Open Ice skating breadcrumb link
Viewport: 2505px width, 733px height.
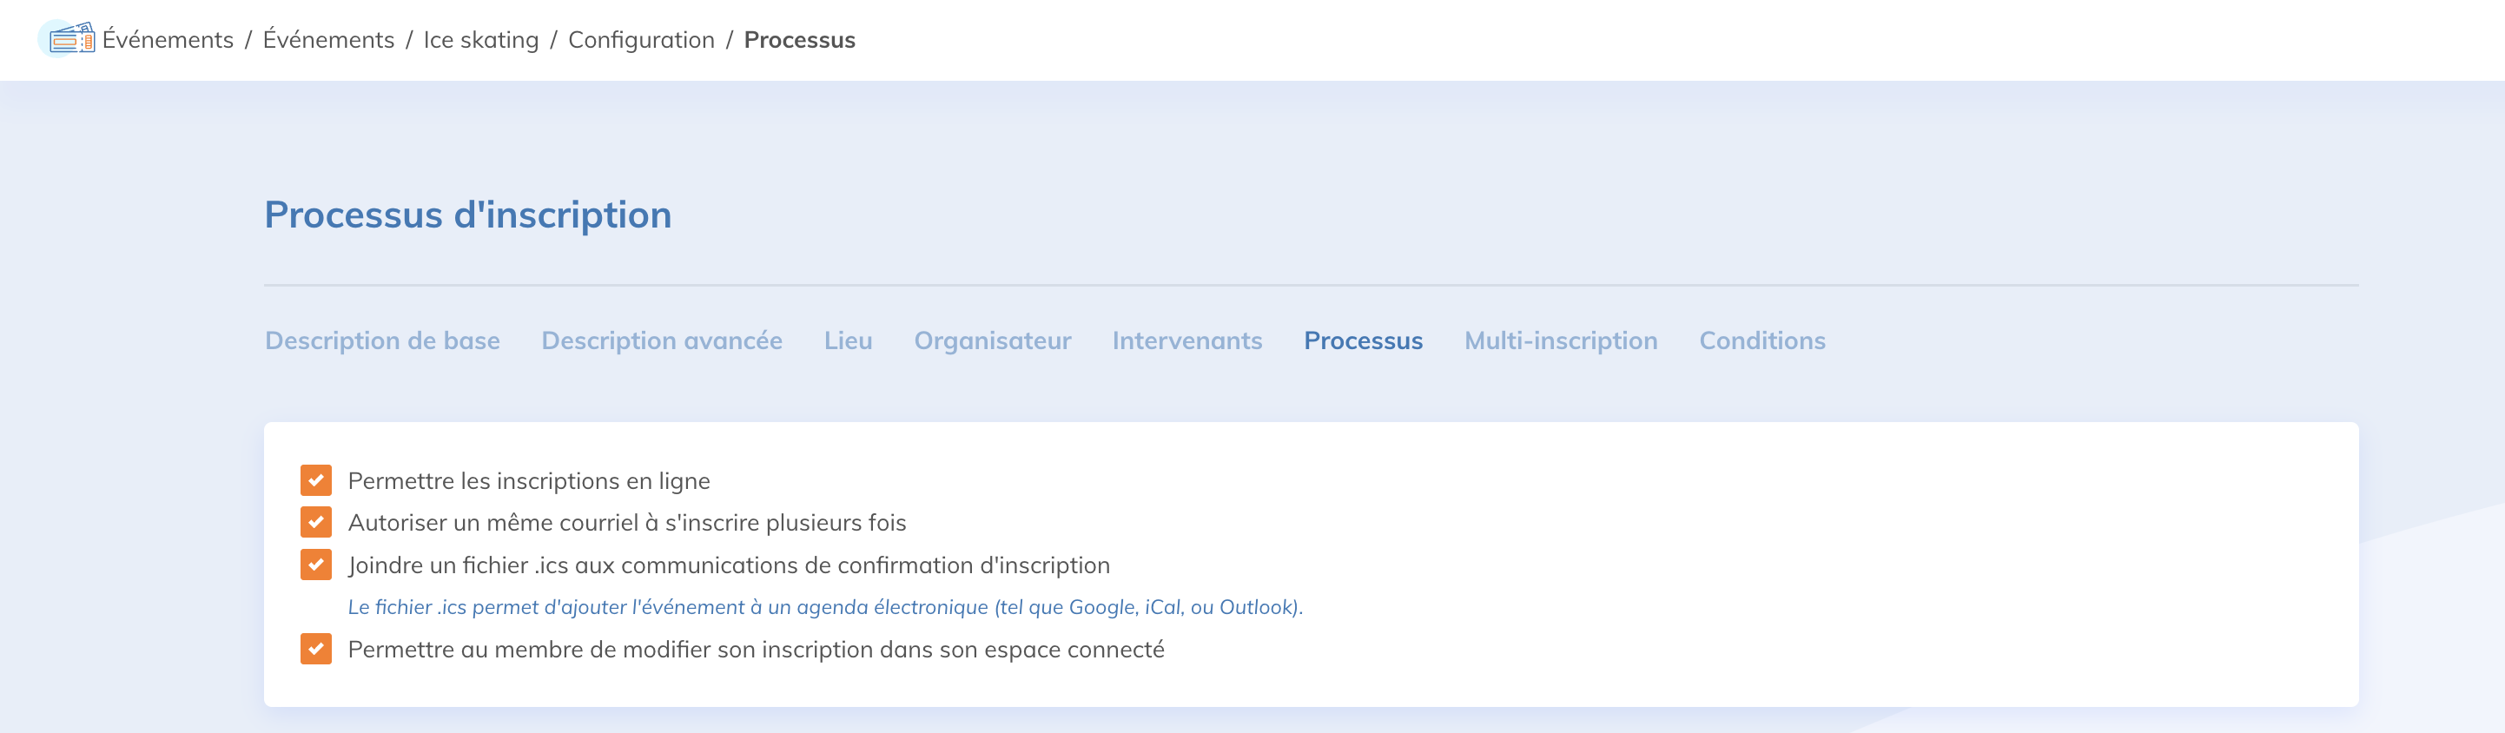click(x=480, y=40)
